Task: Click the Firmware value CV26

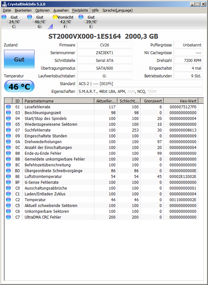Action: click(x=105, y=45)
